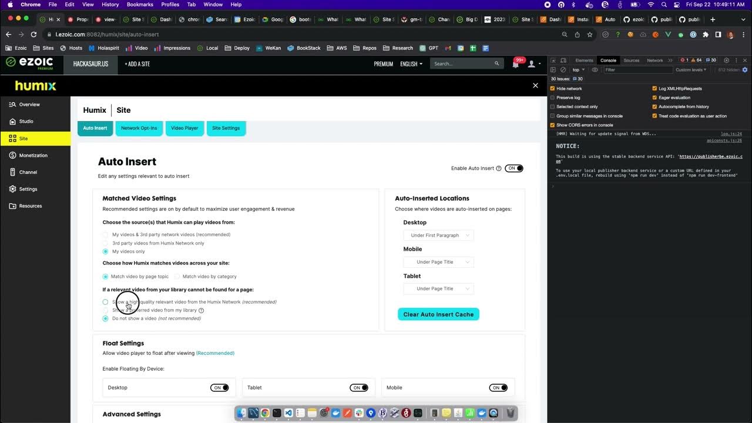The width and height of the screenshot is (752, 423).
Task: Open the Bookmarks menu in the menu bar
Action: click(140, 5)
